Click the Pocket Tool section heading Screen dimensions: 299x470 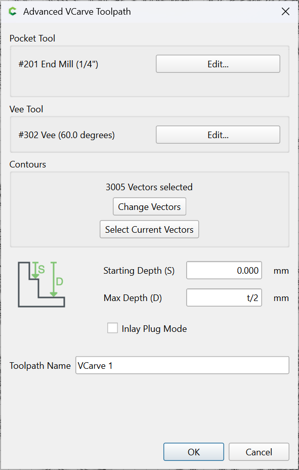click(32, 38)
